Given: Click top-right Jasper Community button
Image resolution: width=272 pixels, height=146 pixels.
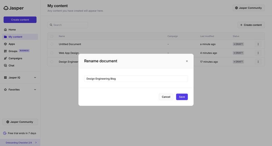Looking at the screenshot, I should (249, 8).
